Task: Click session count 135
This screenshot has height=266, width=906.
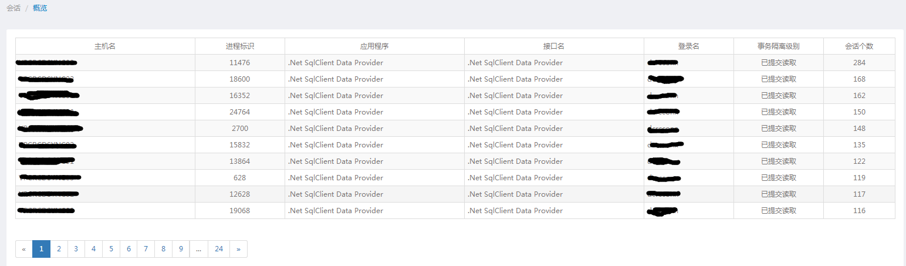Action: (859, 145)
